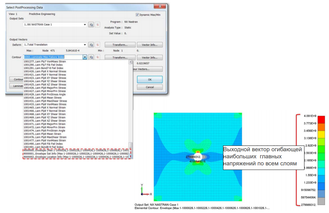Open the Output Sets NX NASTRAN Case dropdown
The height and width of the screenshot is (213, 329).
click(x=85, y=24)
